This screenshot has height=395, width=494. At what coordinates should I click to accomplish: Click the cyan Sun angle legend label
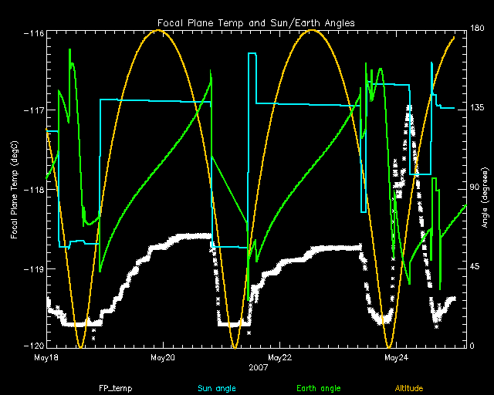(215, 388)
